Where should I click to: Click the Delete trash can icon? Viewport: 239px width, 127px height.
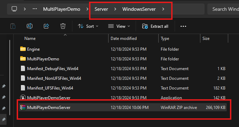[x=63, y=26]
